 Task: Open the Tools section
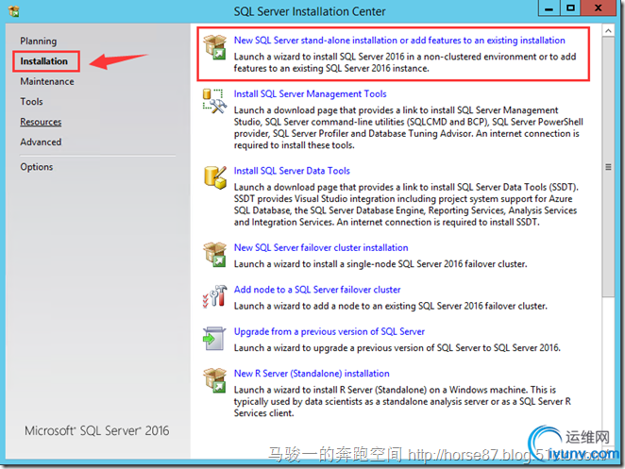click(31, 102)
